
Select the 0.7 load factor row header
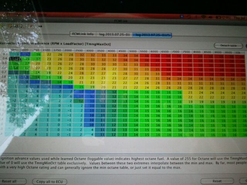click(5, 72)
